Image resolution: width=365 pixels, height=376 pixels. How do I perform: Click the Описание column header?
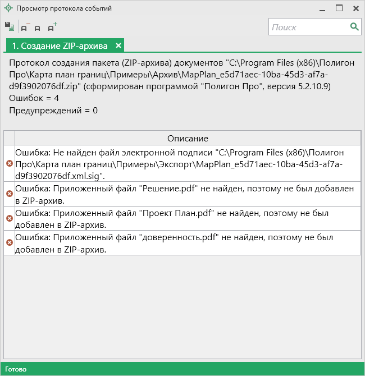click(188, 138)
